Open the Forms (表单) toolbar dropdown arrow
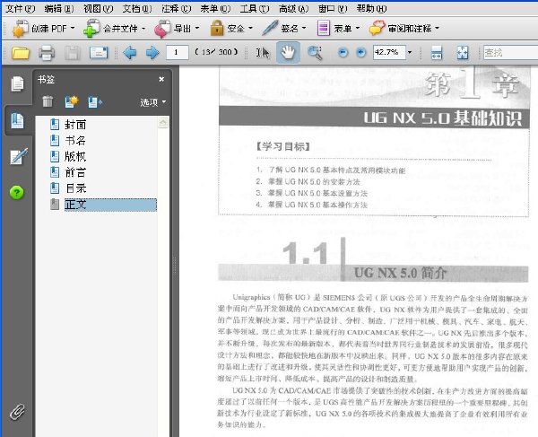 point(358,28)
